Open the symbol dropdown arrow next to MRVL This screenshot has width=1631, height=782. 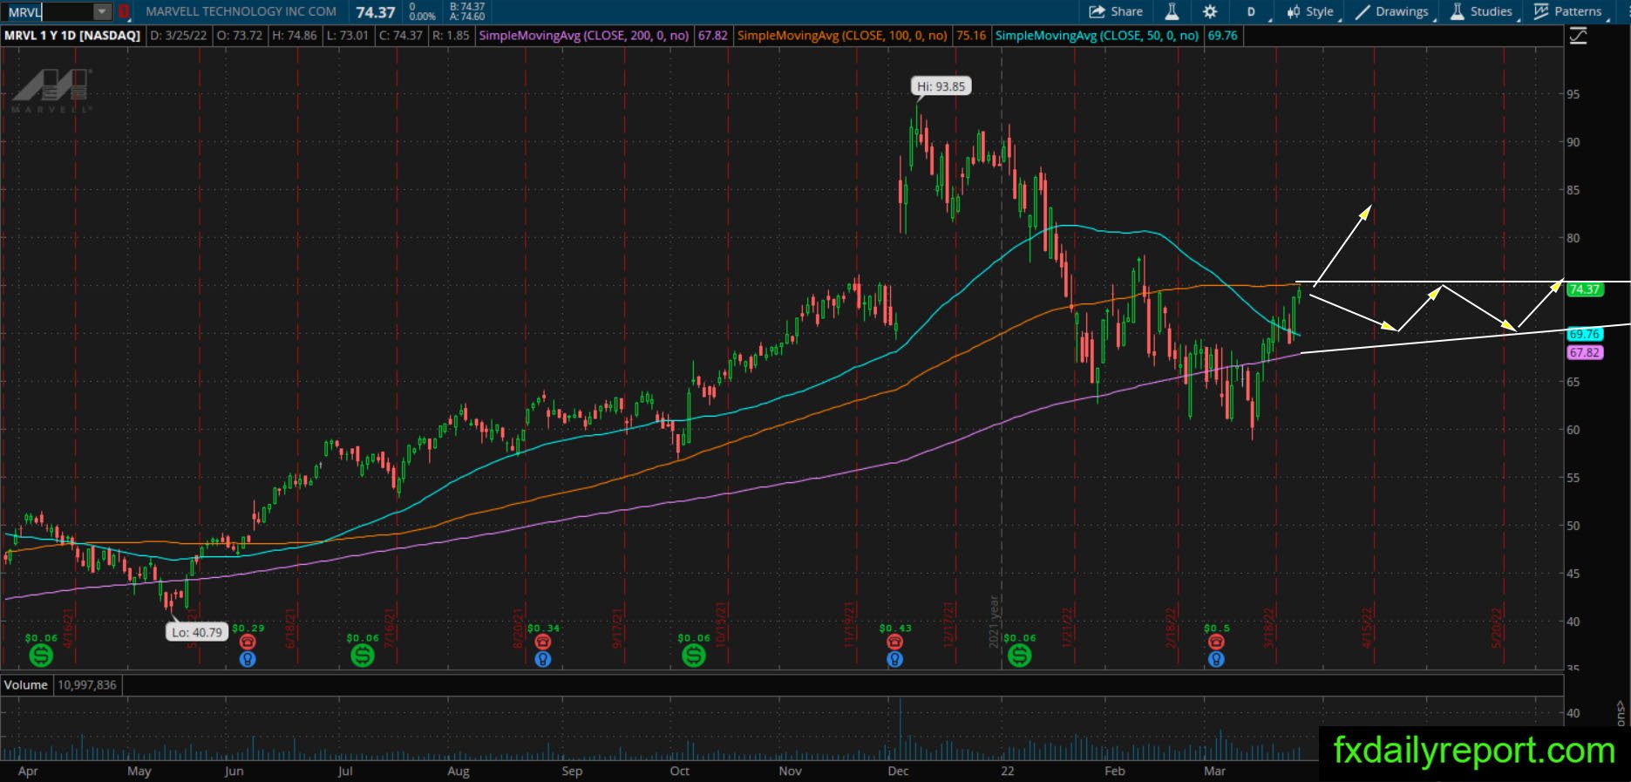click(102, 11)
